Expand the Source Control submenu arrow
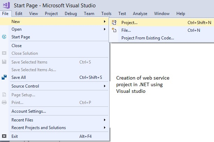Image resolution: width=214 pixels, height=142 pixels. [104, 86]
